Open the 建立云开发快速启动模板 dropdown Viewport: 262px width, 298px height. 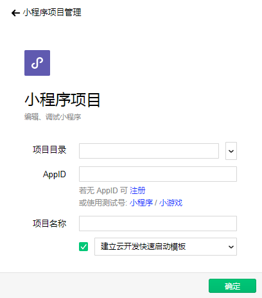click(166, 247)
